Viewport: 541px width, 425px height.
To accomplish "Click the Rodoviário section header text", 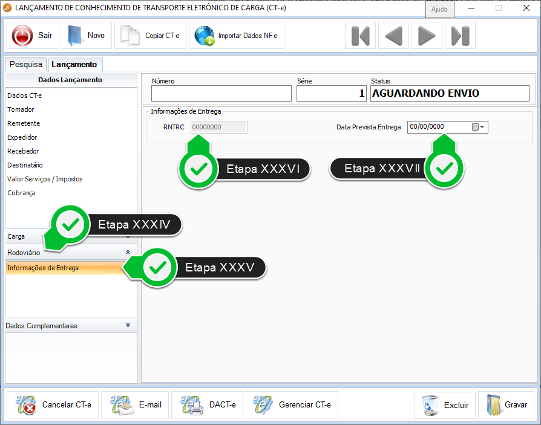I will (24, 253).
